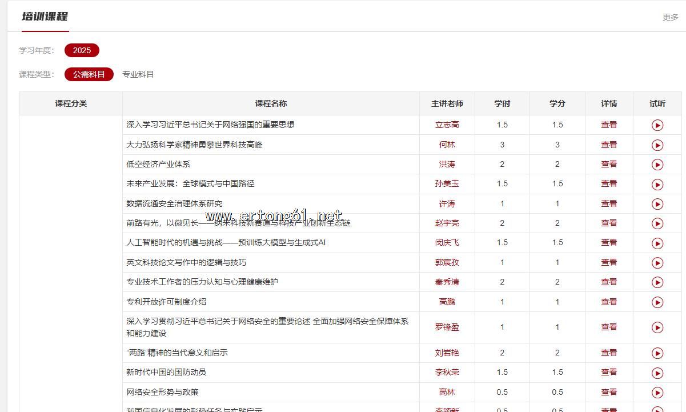
Task: Play preview of "两路"精神的当代意义和启示
Action: [x=657, y=353]
